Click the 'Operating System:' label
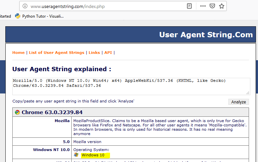This screenshot has height=162, width=258. [91, 150]
